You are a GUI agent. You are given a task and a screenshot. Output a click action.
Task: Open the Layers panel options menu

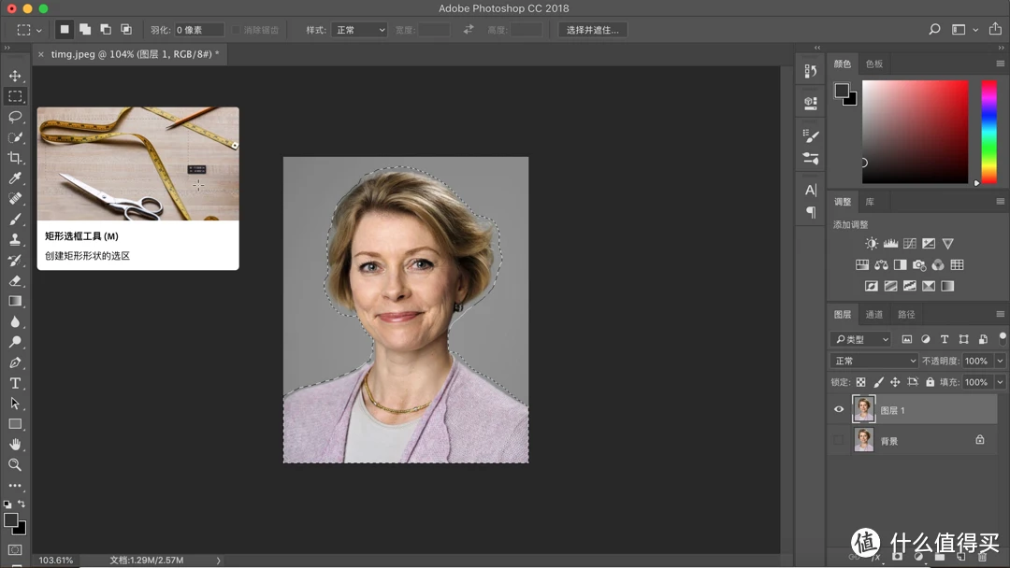[1001, 314]
